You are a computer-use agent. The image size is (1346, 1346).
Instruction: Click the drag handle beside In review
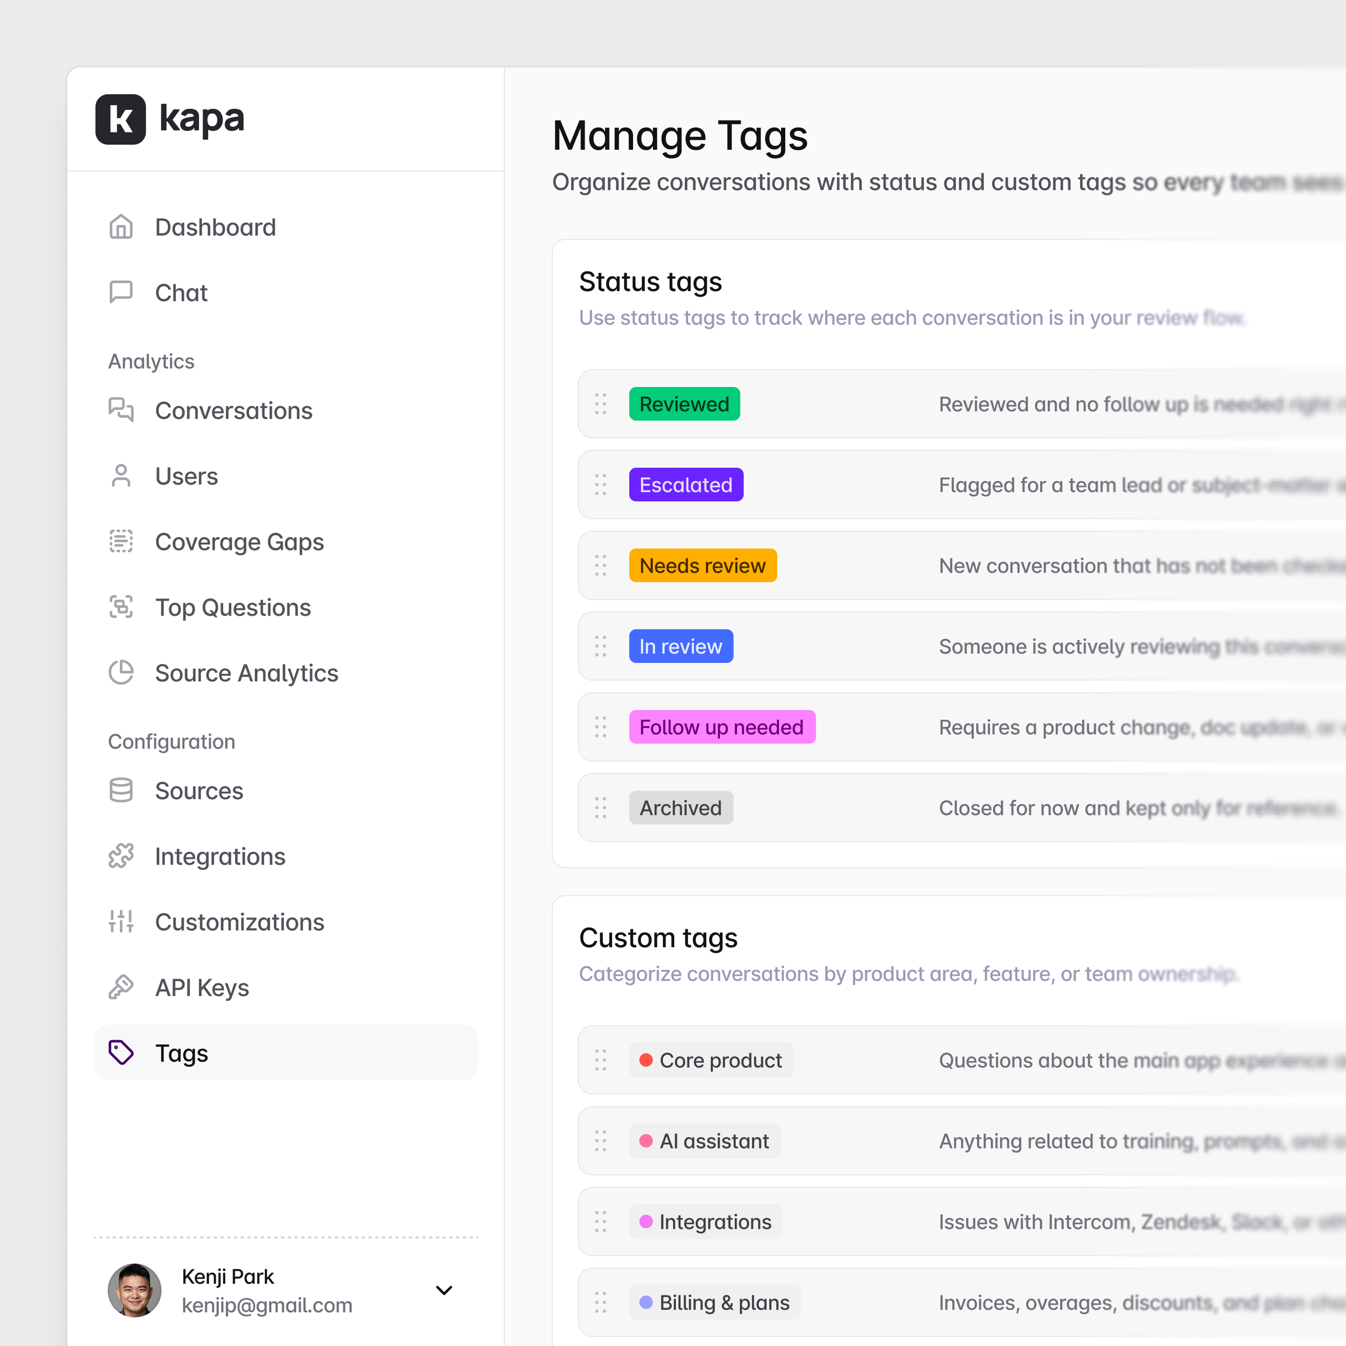601,647
